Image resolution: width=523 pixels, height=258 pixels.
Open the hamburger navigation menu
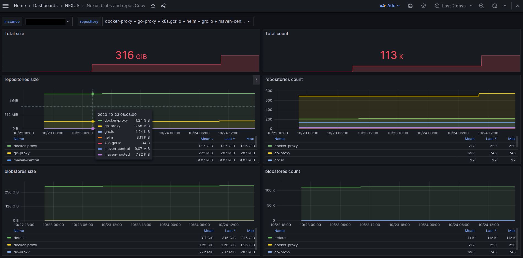point(6,6)
